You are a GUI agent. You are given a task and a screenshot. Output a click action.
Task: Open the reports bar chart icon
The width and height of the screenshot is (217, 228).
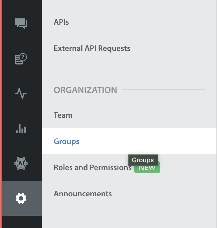pyautogui.click(x=21, y=129)
